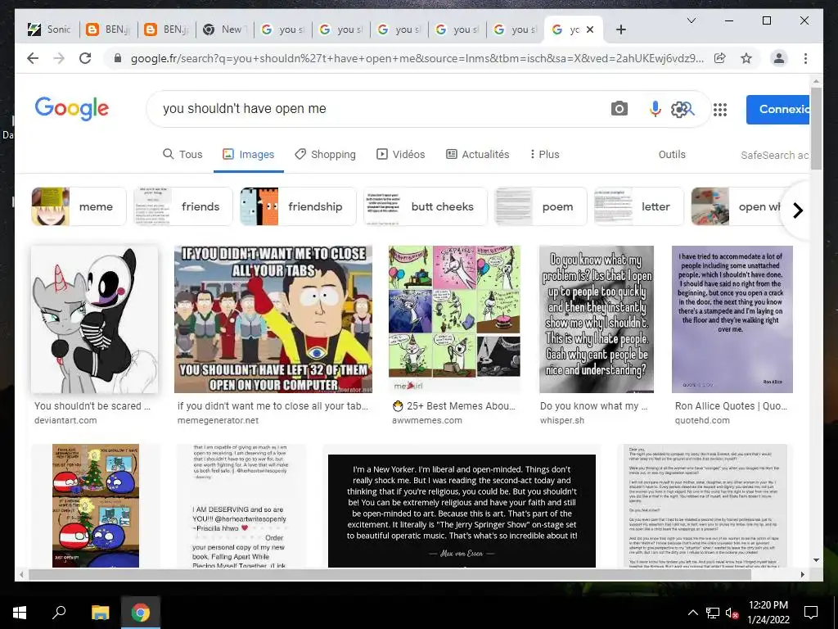Bookmark this page with the star icon

click(746, 58)
